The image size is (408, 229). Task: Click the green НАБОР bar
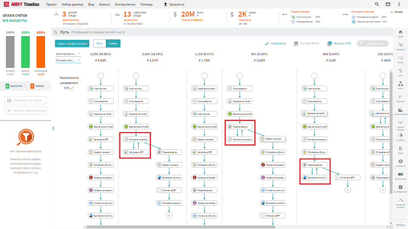click(25, 52)
